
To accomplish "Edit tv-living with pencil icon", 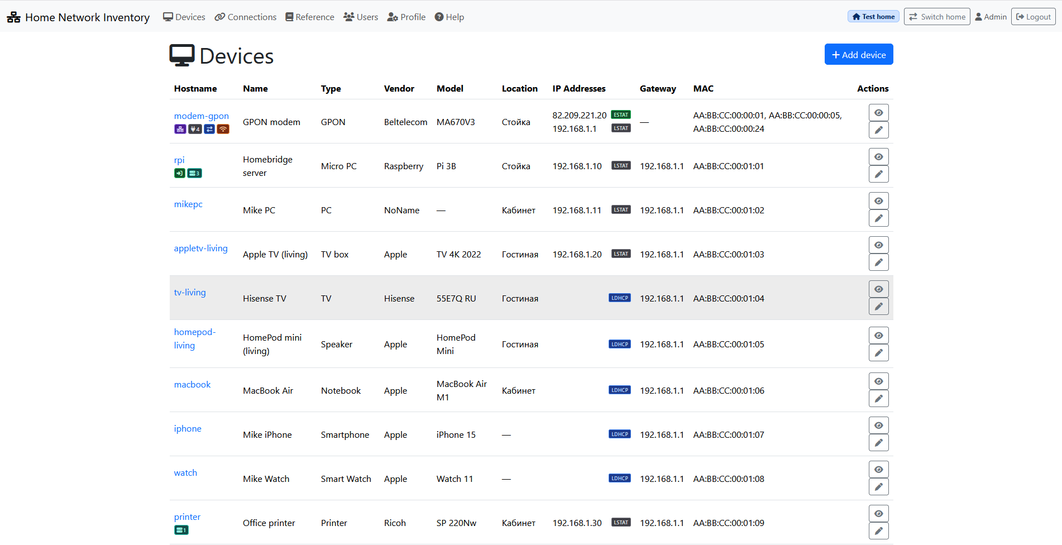I will coord(879,307).
